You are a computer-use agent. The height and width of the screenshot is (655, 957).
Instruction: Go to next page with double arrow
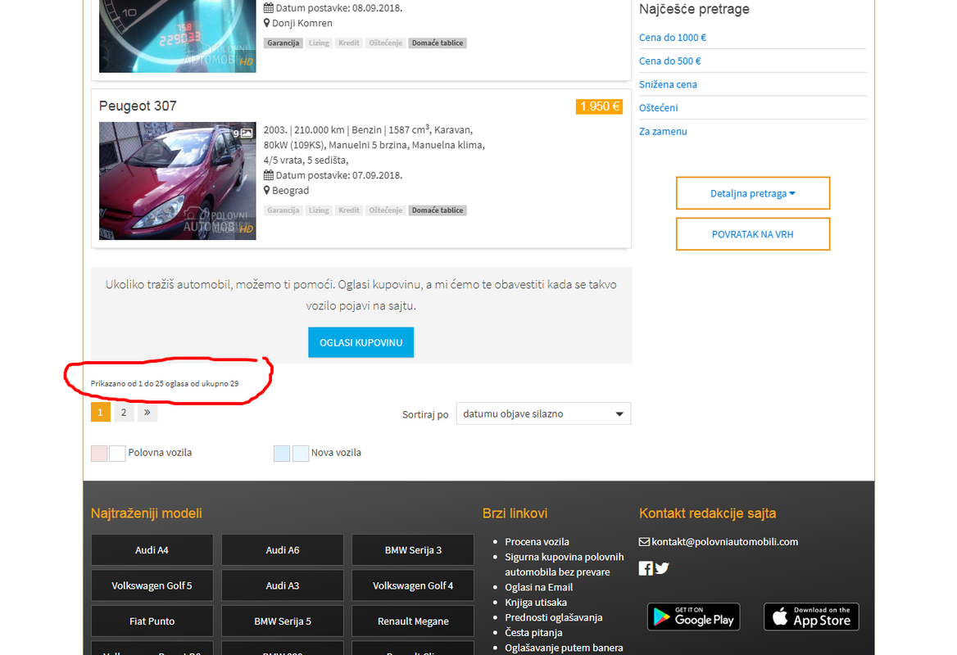(x=147, y=413)
